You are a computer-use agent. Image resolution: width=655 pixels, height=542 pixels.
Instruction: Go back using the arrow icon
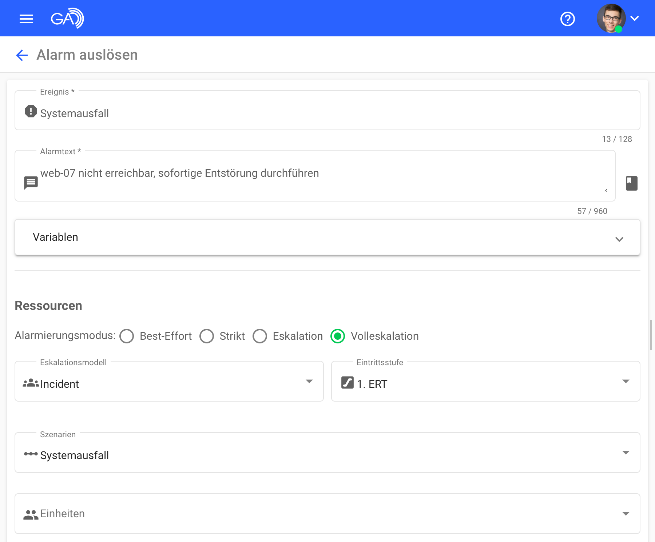tap(22, 55)
